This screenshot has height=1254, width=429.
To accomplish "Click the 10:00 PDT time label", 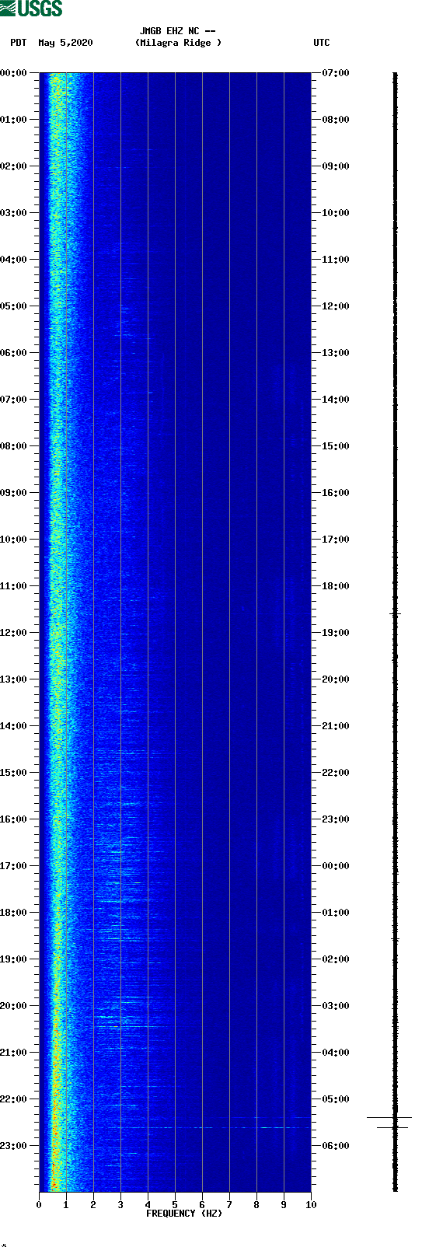I will [14, 540].
